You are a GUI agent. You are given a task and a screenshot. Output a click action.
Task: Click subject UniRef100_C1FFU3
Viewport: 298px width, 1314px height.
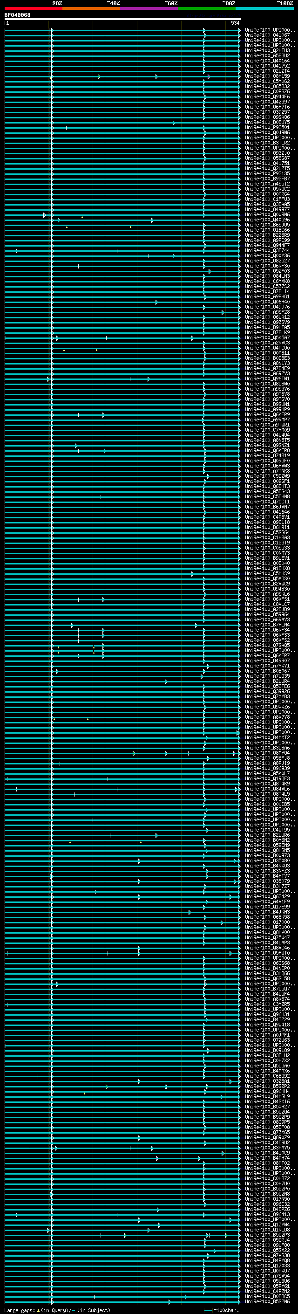pos(267,200)
